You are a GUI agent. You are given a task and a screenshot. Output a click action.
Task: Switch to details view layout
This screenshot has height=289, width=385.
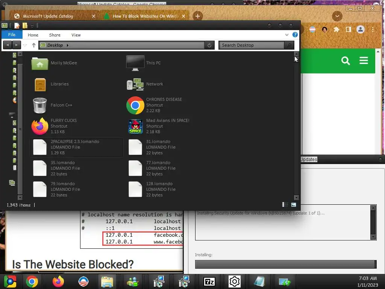point(285,205)
